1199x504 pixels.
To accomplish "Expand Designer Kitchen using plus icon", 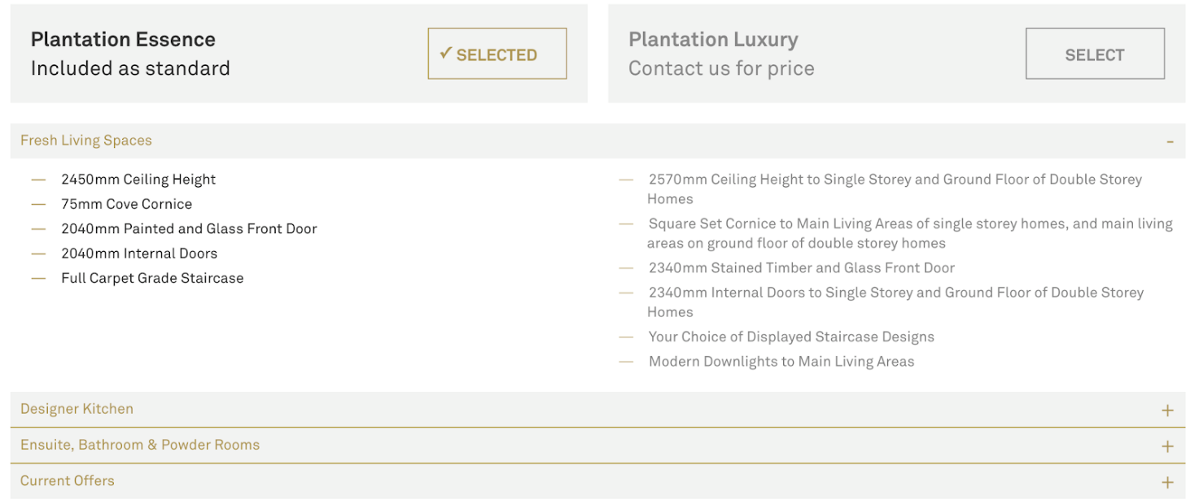I will coord(1167,411).
